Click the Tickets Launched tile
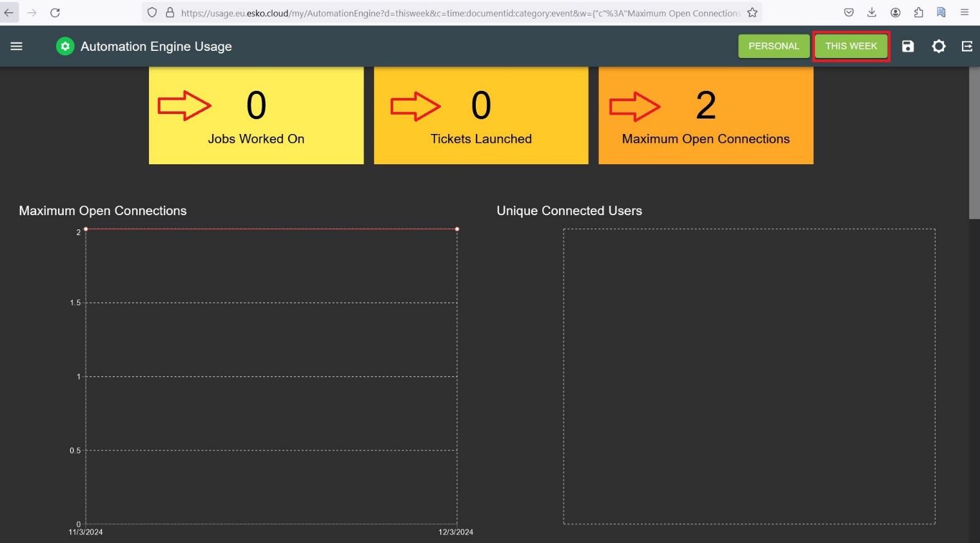This screenshot has width=980, height=543. point(481,115)
